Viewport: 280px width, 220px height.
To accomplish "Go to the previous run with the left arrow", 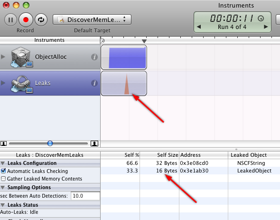I will click(x=199, y=27).
